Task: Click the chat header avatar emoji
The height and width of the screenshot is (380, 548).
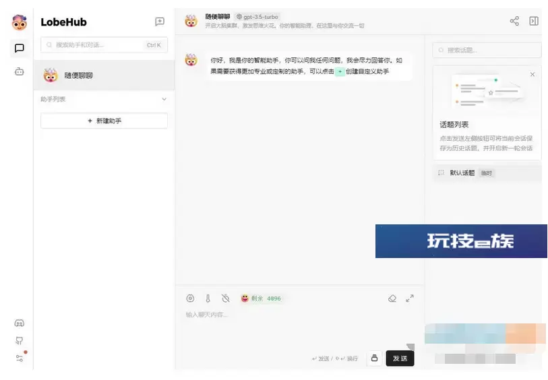Action: click(x=191, y=22)
